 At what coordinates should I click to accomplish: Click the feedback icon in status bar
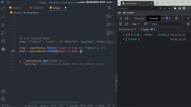click(109, 105)
